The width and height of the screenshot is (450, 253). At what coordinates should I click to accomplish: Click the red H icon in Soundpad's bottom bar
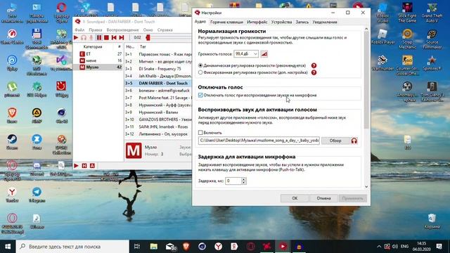click(84, 166)
